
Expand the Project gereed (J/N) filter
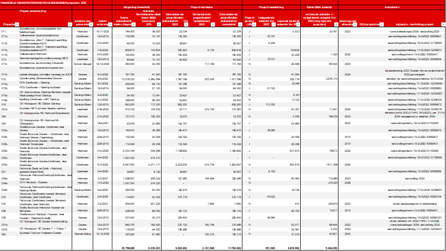click(x=253, y=24)
